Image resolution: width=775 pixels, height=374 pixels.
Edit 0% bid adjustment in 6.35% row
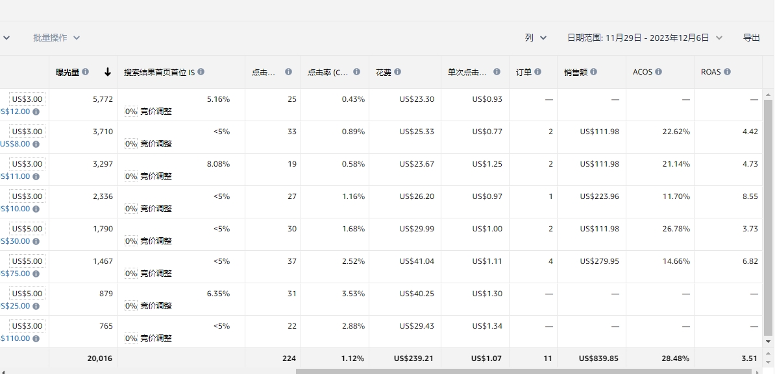[131, 306]
